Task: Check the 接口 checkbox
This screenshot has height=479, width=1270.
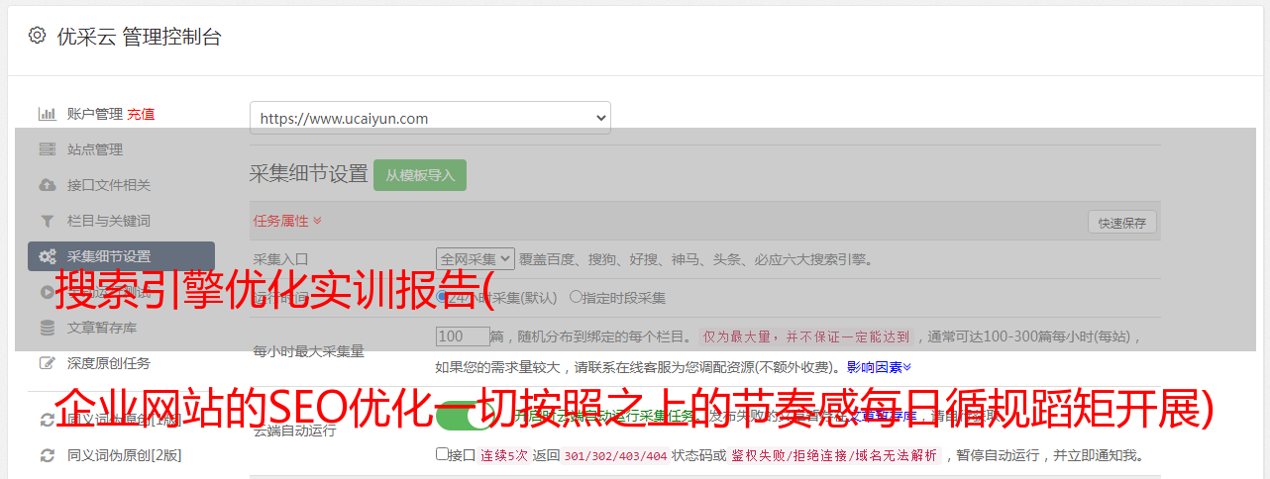Action: (x=442, y=454)
